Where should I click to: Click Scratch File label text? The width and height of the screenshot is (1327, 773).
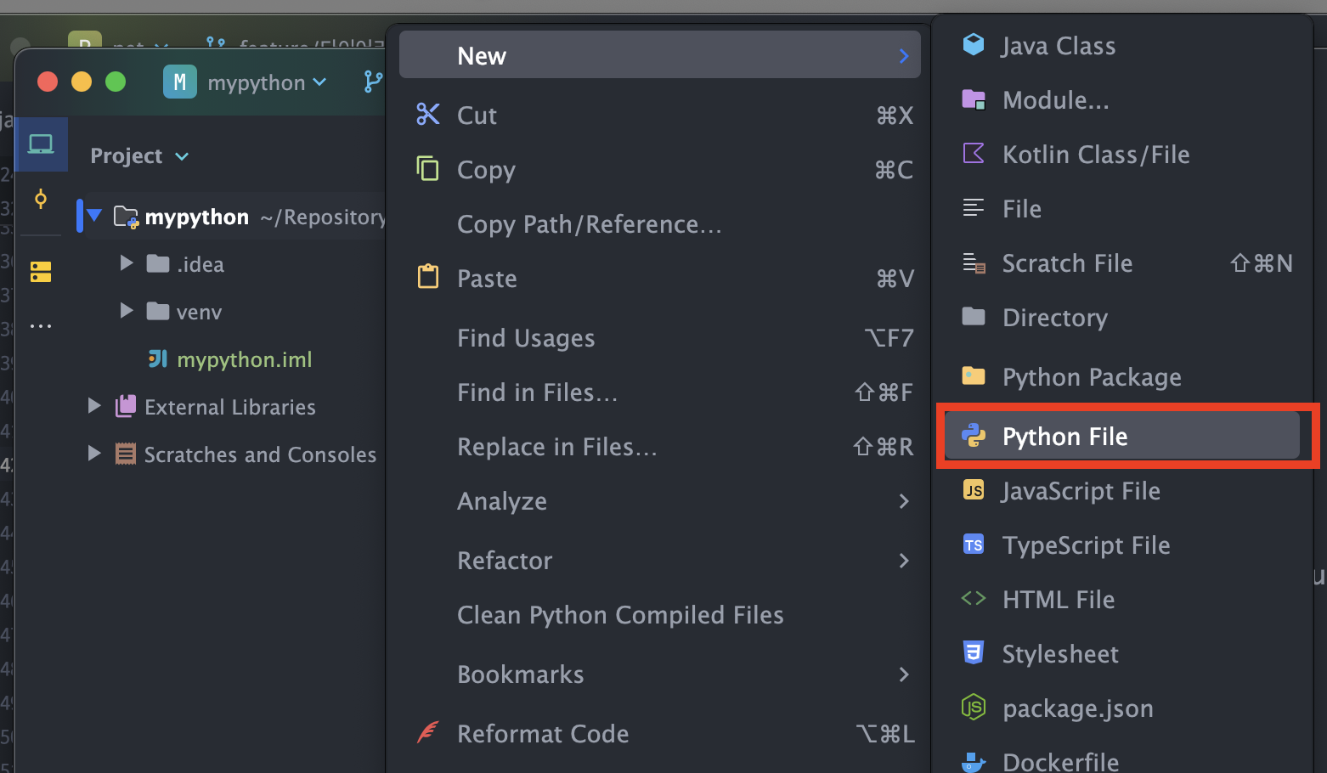click(x=1067, y=263)
